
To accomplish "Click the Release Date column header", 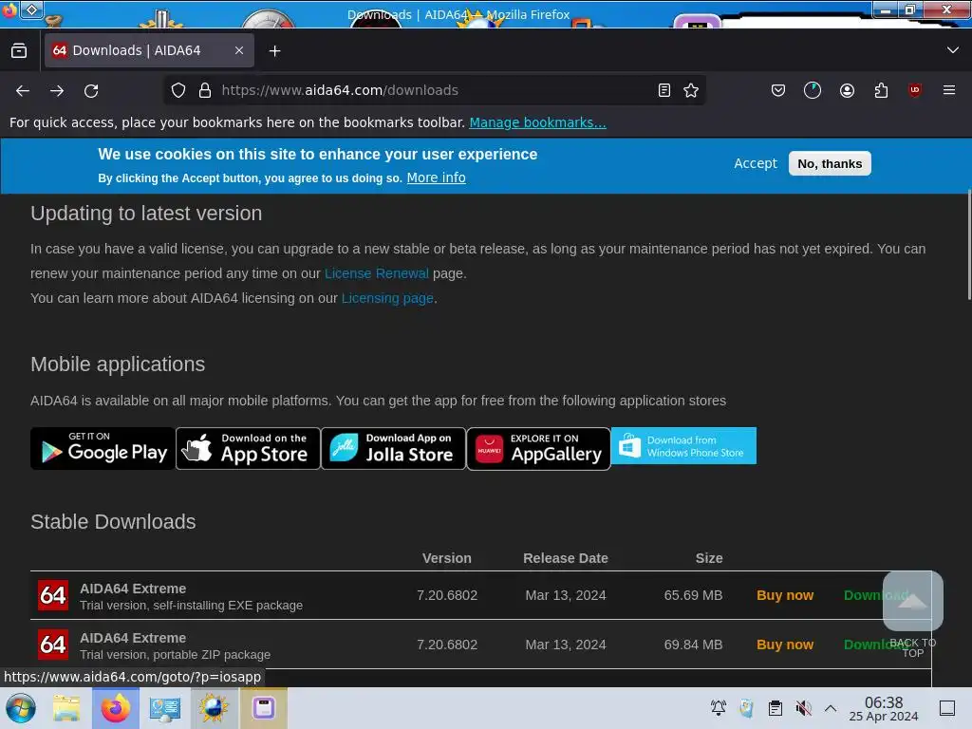I will [566, 558].
